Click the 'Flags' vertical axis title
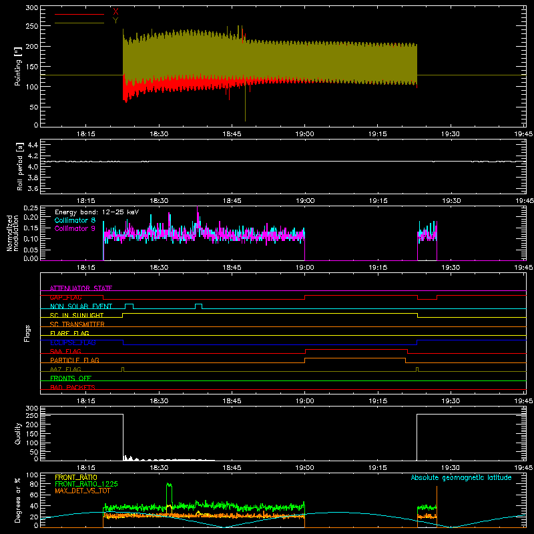This screenshot has width=534, height=534. [x=27, y=333]
